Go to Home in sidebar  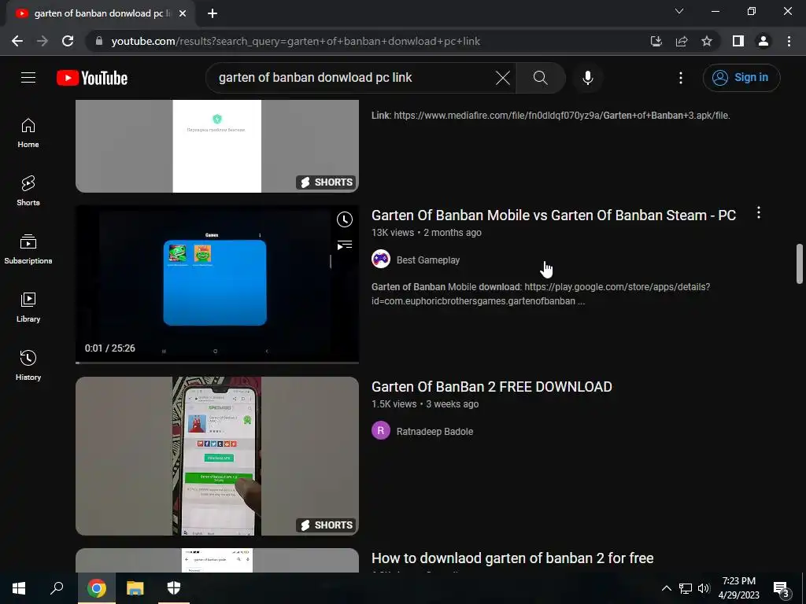coord(28,134)
